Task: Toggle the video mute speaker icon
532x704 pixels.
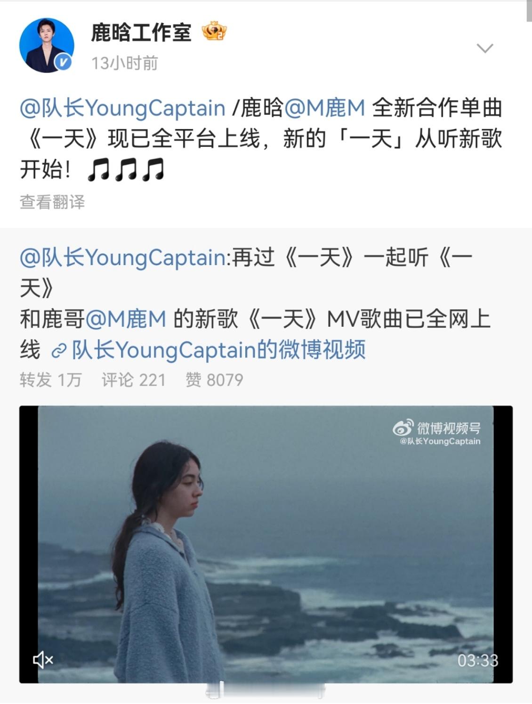Action: tap(43, 660)
